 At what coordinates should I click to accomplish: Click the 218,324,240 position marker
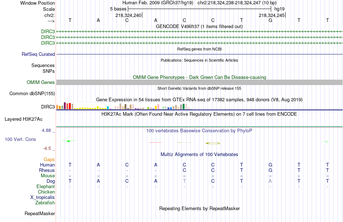click(129, 15)
